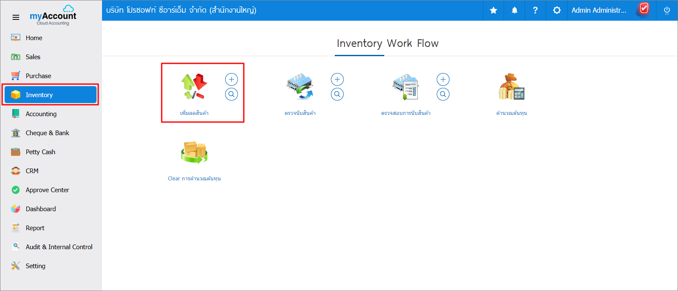
Task: Click the help question mark icon
Action: tap(535, 11)
